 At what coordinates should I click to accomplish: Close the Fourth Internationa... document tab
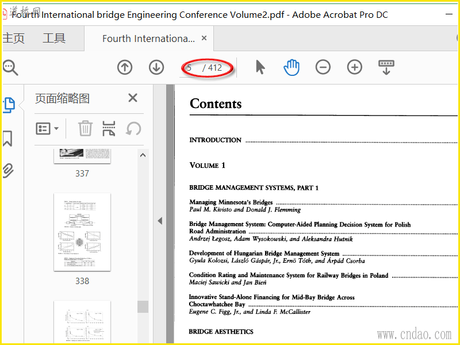coord(204,38)
